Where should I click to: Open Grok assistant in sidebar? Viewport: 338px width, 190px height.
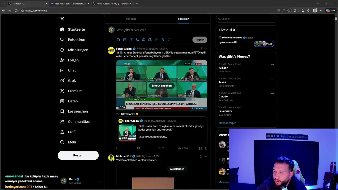pos(68,80)
